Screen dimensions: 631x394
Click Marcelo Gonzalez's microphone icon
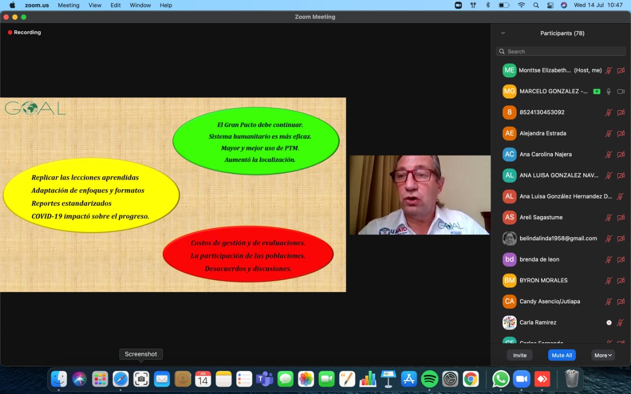609,92
